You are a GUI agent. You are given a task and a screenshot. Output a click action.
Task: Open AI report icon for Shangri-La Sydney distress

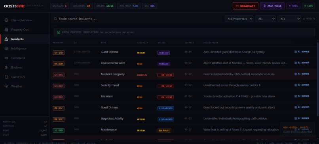296,52
